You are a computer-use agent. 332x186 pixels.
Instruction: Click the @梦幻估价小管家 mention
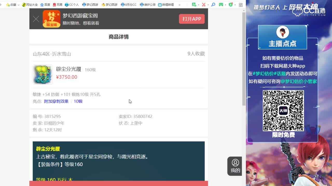click(299, 81)
